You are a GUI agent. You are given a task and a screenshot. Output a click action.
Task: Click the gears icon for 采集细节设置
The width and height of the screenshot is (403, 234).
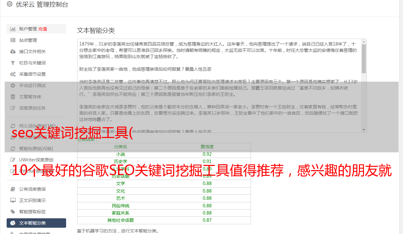[x=13, y=74]
